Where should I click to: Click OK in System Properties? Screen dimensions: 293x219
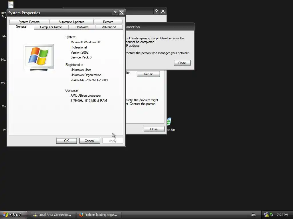pyautogui.click(x=66, y=141)
